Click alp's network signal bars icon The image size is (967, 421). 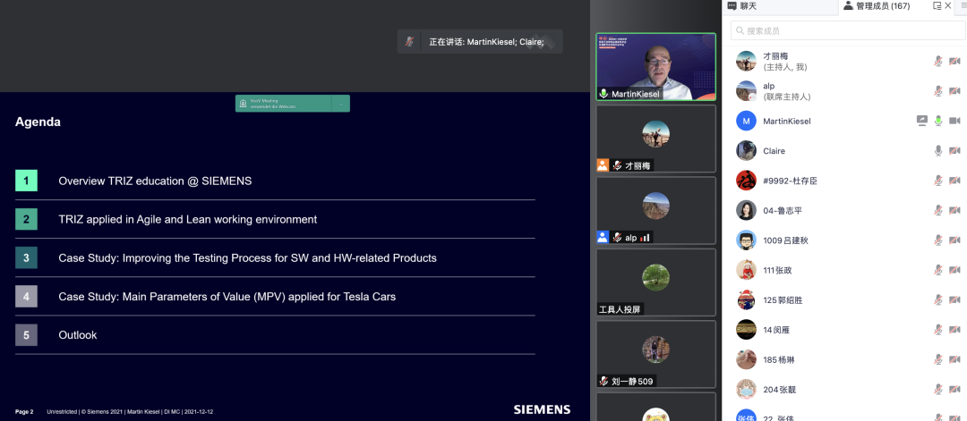click(645, 238)
